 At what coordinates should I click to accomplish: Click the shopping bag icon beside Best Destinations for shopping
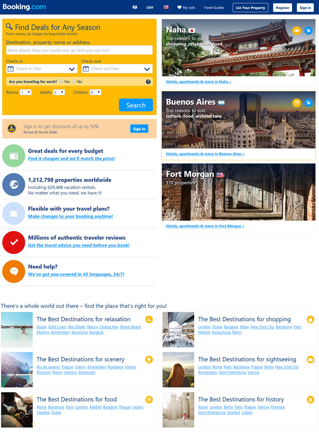[x=311, y=320]
